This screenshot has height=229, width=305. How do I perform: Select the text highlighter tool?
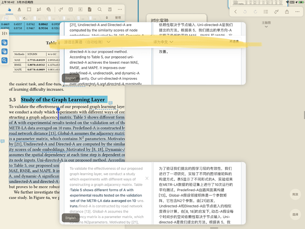(x=19, y=10)
